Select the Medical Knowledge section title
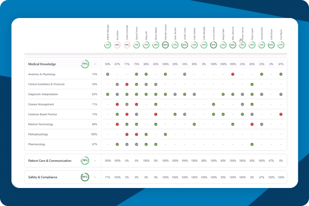 (42, 64)
